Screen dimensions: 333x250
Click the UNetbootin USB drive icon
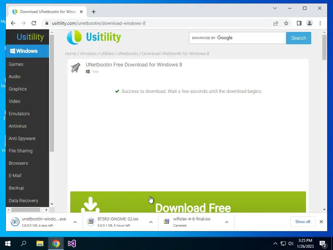click(x=75, y=68)
